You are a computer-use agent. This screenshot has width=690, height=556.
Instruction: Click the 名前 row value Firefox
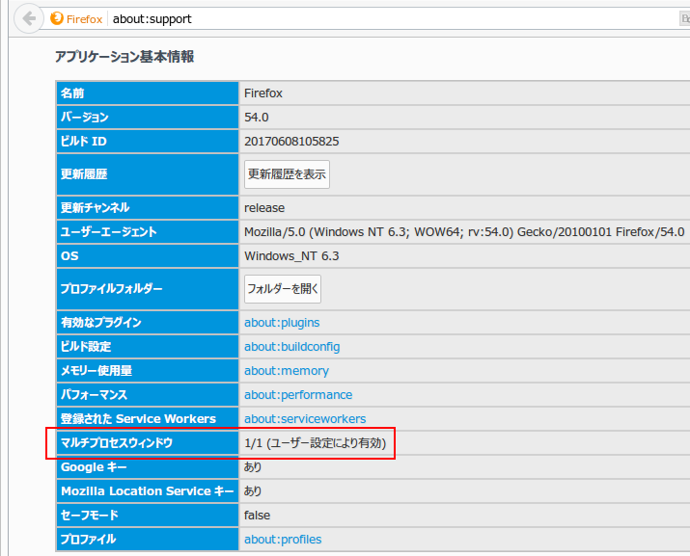coord(263,93)
